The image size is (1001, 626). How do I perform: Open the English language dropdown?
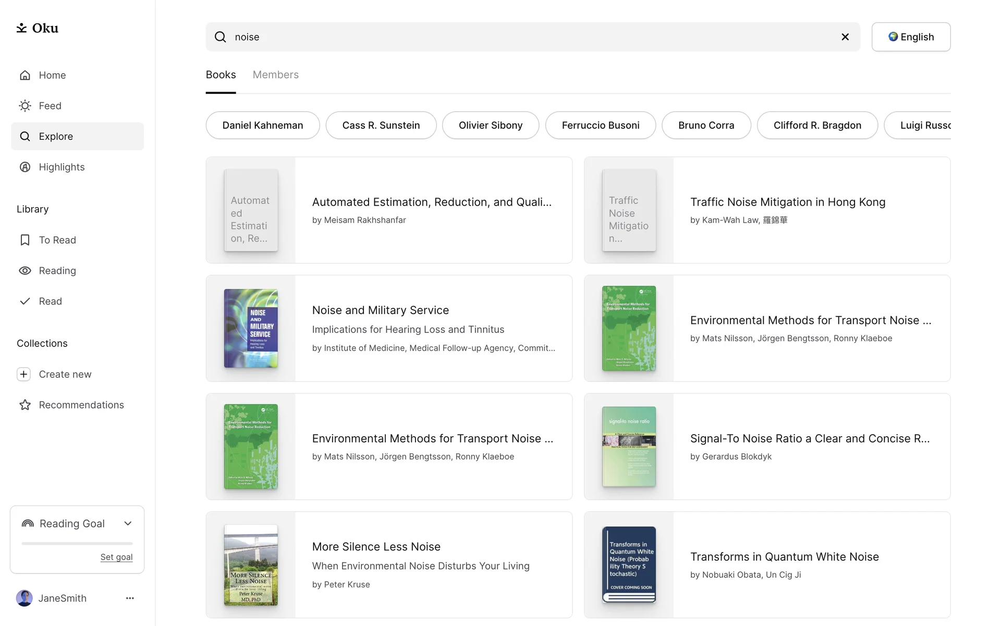point(911,37)
